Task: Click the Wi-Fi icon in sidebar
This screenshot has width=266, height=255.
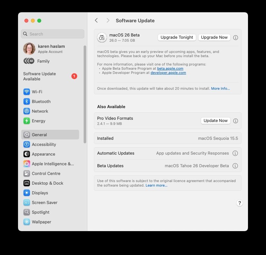Action: (27, 92)
